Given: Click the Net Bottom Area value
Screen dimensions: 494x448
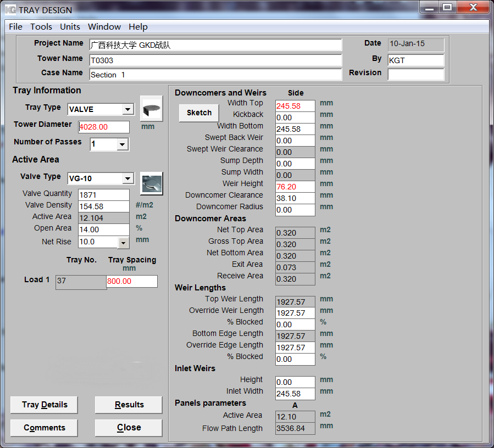Looking at the screenshot, I should (295, 256).
